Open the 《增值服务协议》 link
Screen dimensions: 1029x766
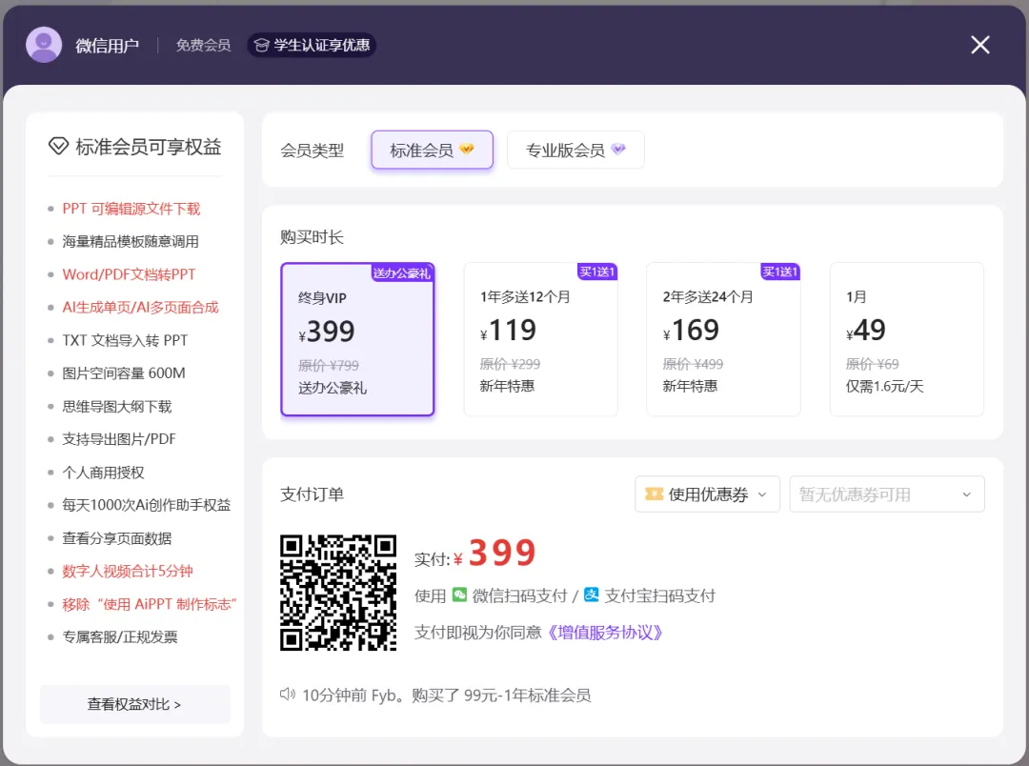click(604, 632)
